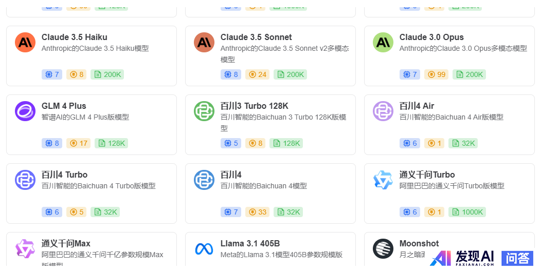Click the description "百川智能的Baichuan 4 Air版模型"

452,118
